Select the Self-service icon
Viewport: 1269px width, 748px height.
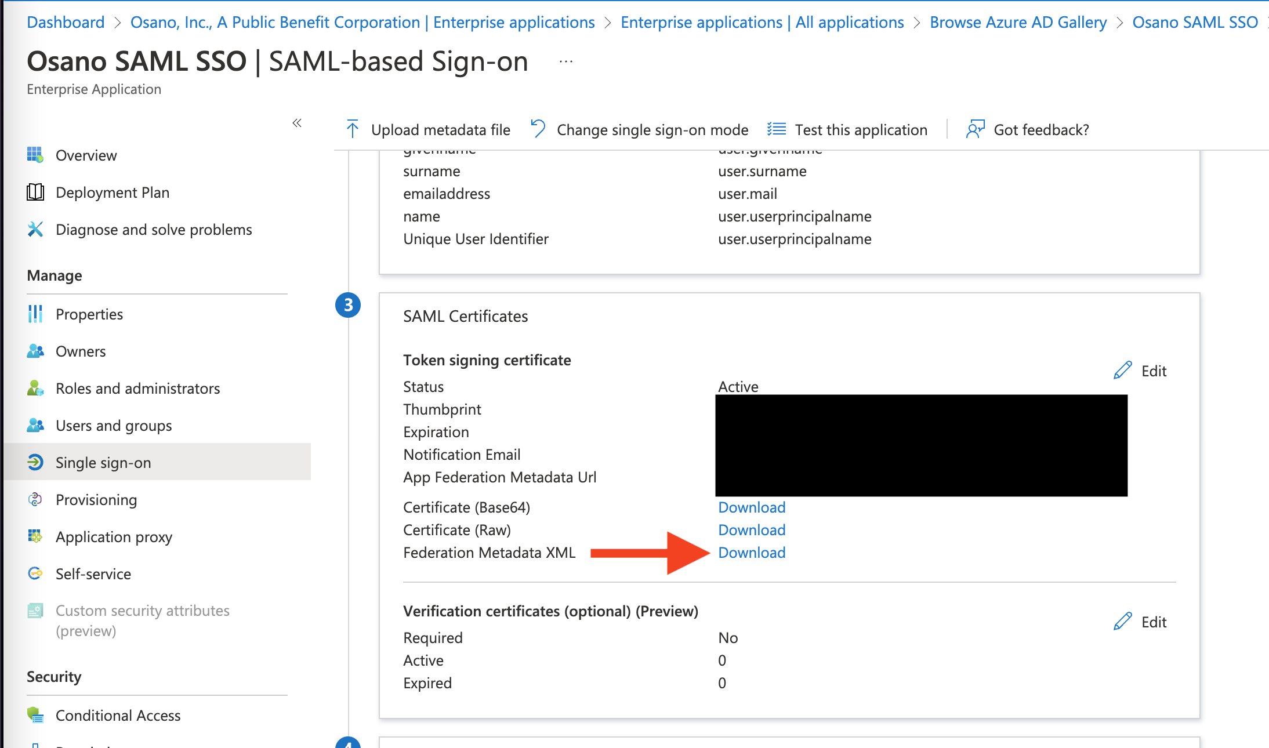point(35,573)
